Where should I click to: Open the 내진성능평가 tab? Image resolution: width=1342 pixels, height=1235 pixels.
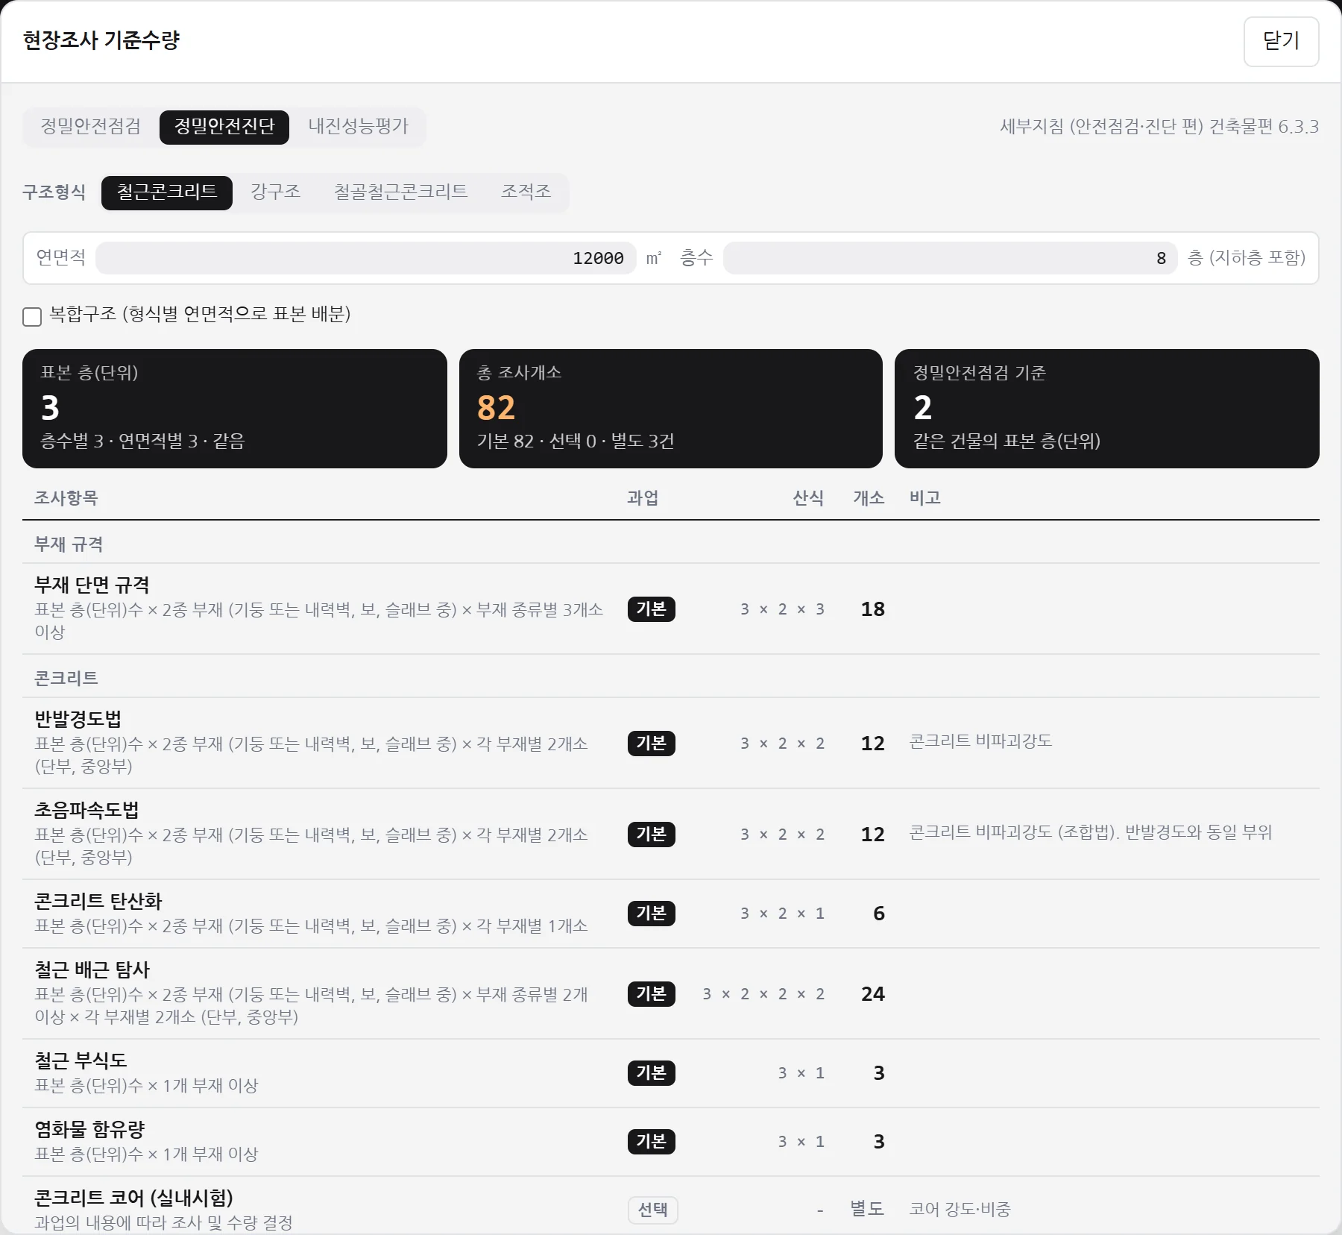pyautogui.click(x=358, y=126)
